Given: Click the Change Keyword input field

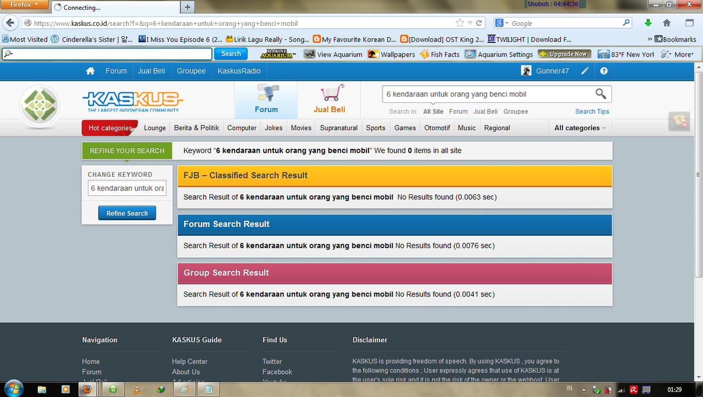Looking at the screenshot, I should (127, 188).
